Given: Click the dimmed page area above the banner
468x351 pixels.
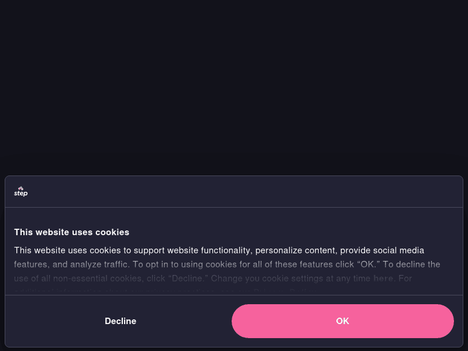Looking at the screenshot, I should pos(234,88).
